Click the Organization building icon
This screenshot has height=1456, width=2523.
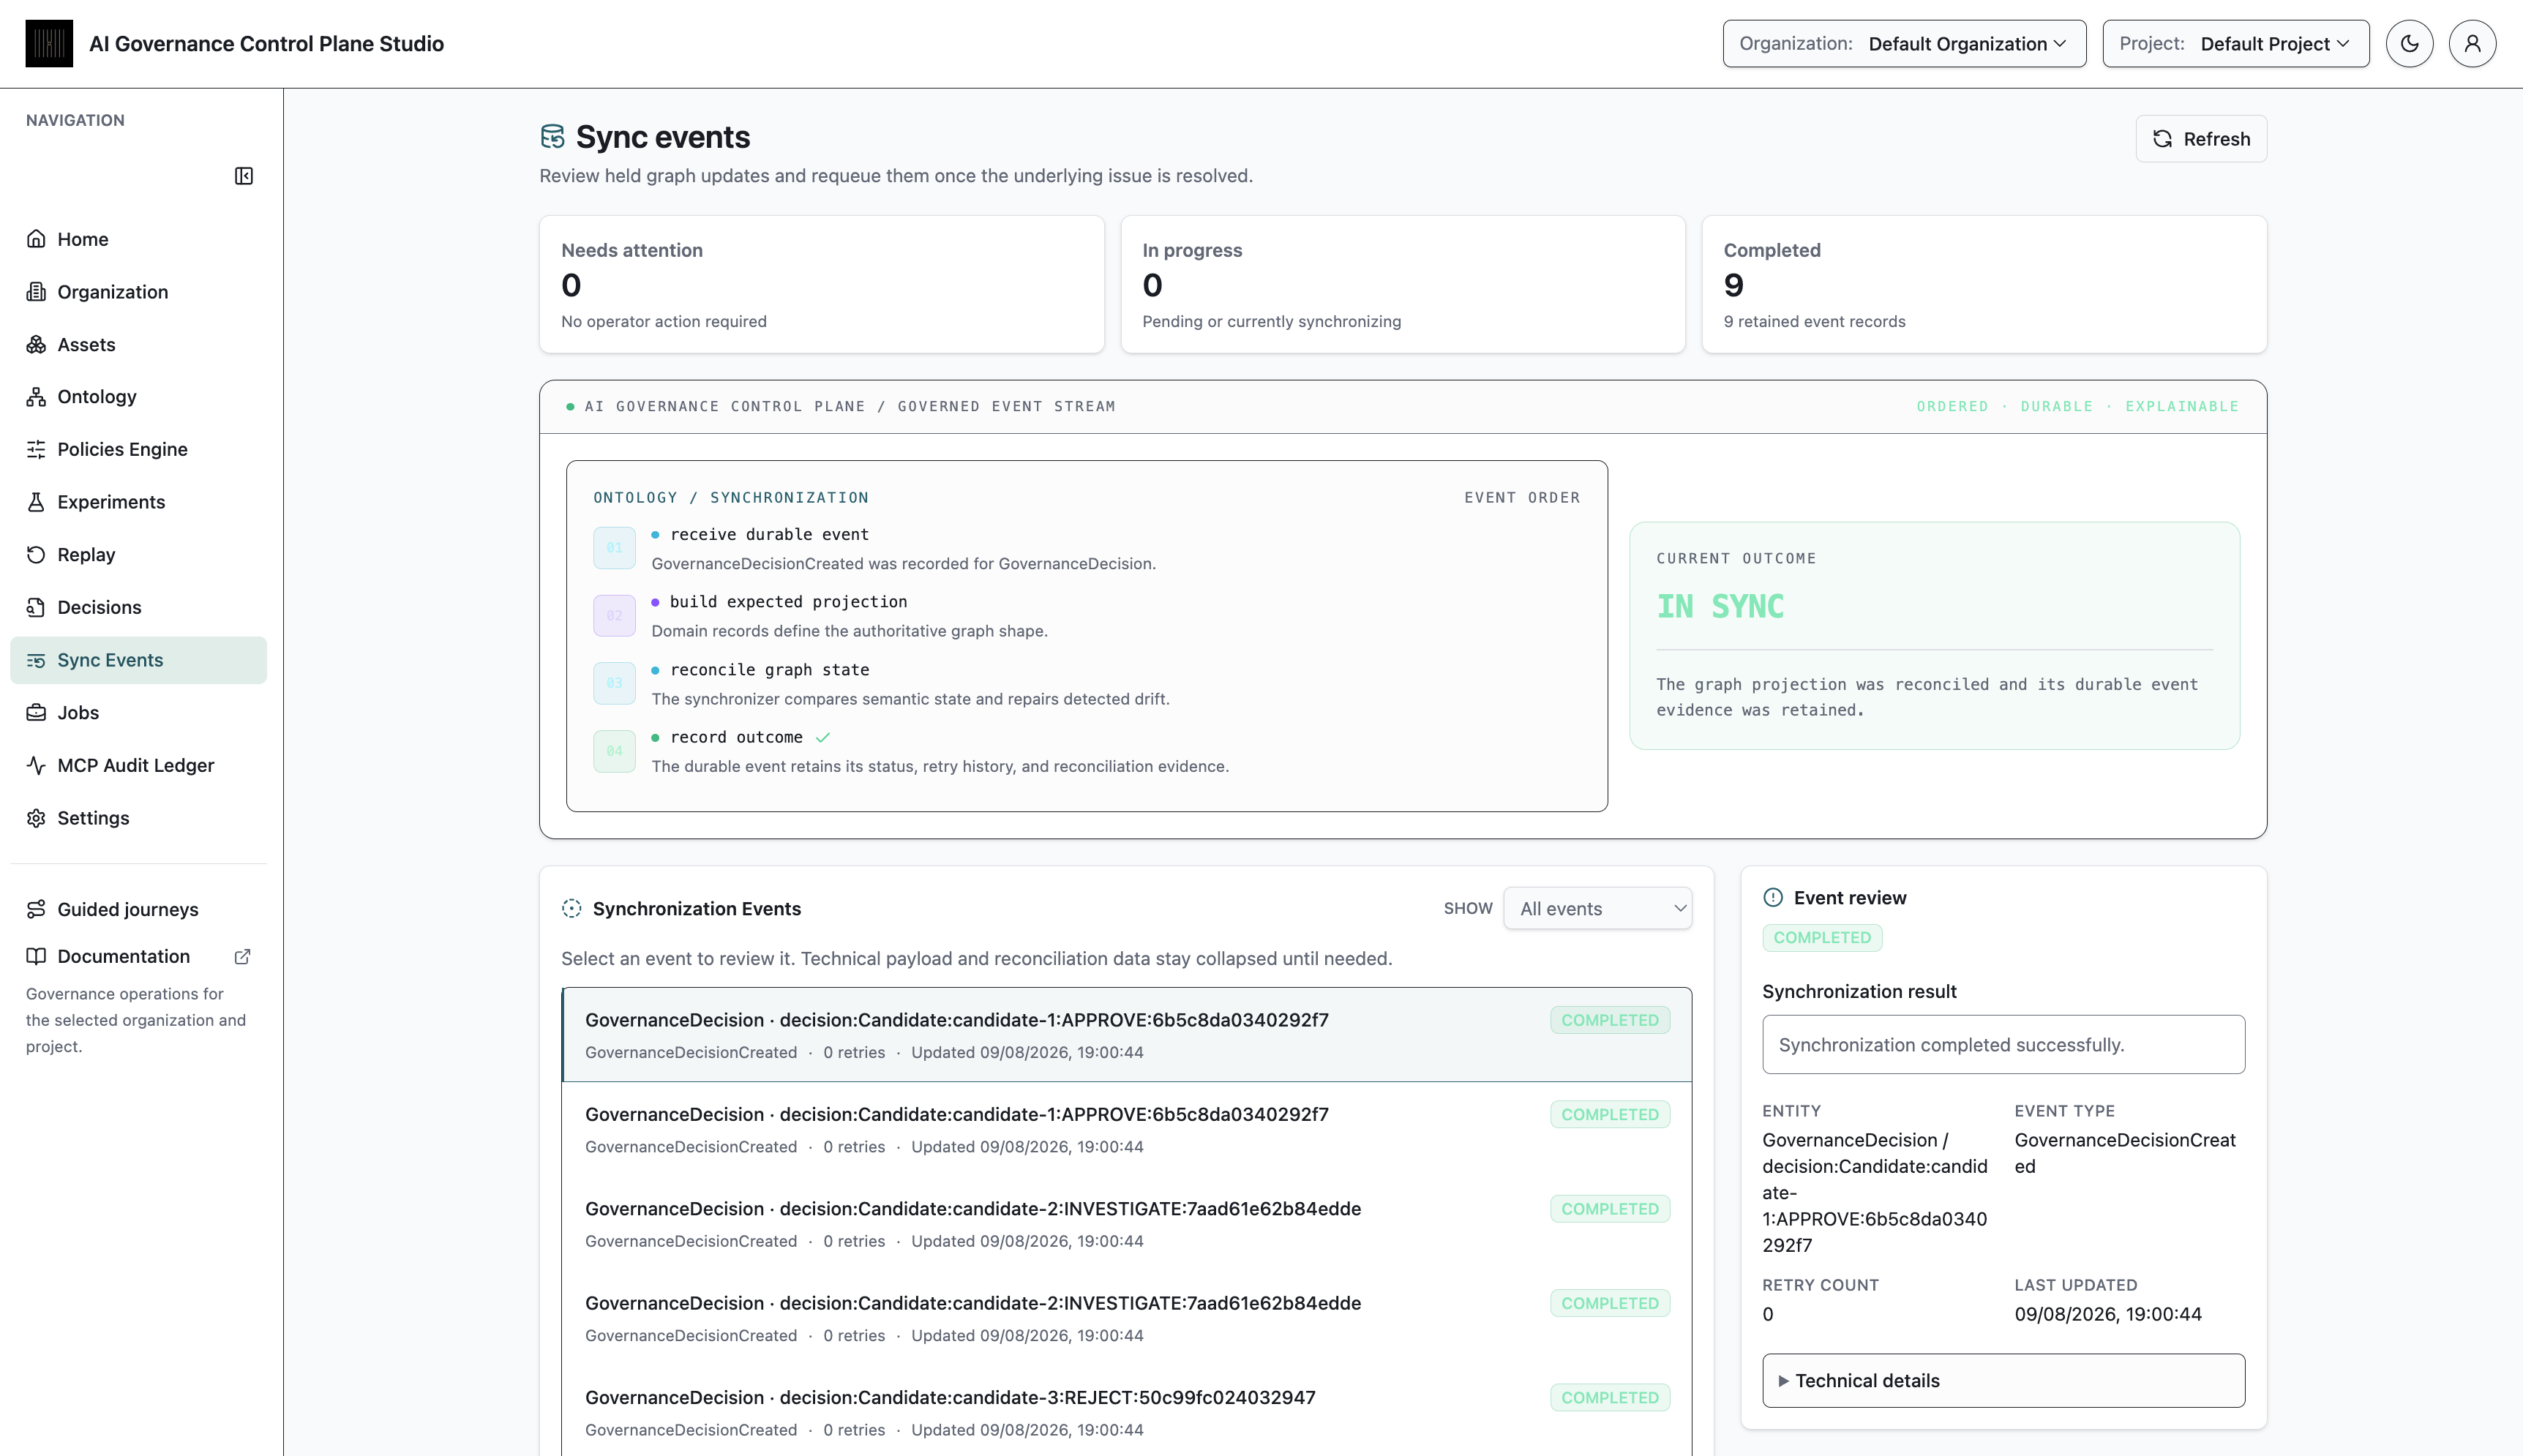pyautogui.click(x=36, y=292)
